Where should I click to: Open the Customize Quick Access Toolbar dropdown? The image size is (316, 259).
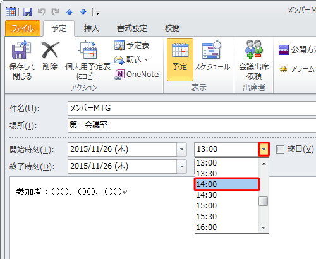pyautogui.click(x=97, y=13)
